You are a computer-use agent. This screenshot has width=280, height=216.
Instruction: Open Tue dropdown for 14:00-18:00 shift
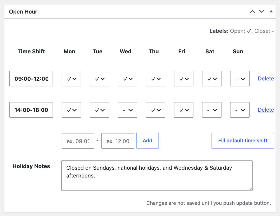[99, 110]
